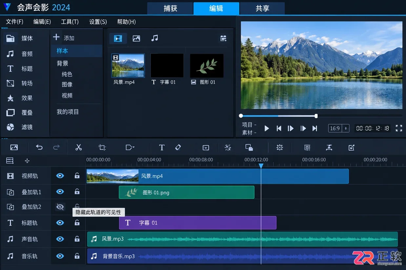Click the preview scrubber handle

pyautogui.click(x=316, y=116)
